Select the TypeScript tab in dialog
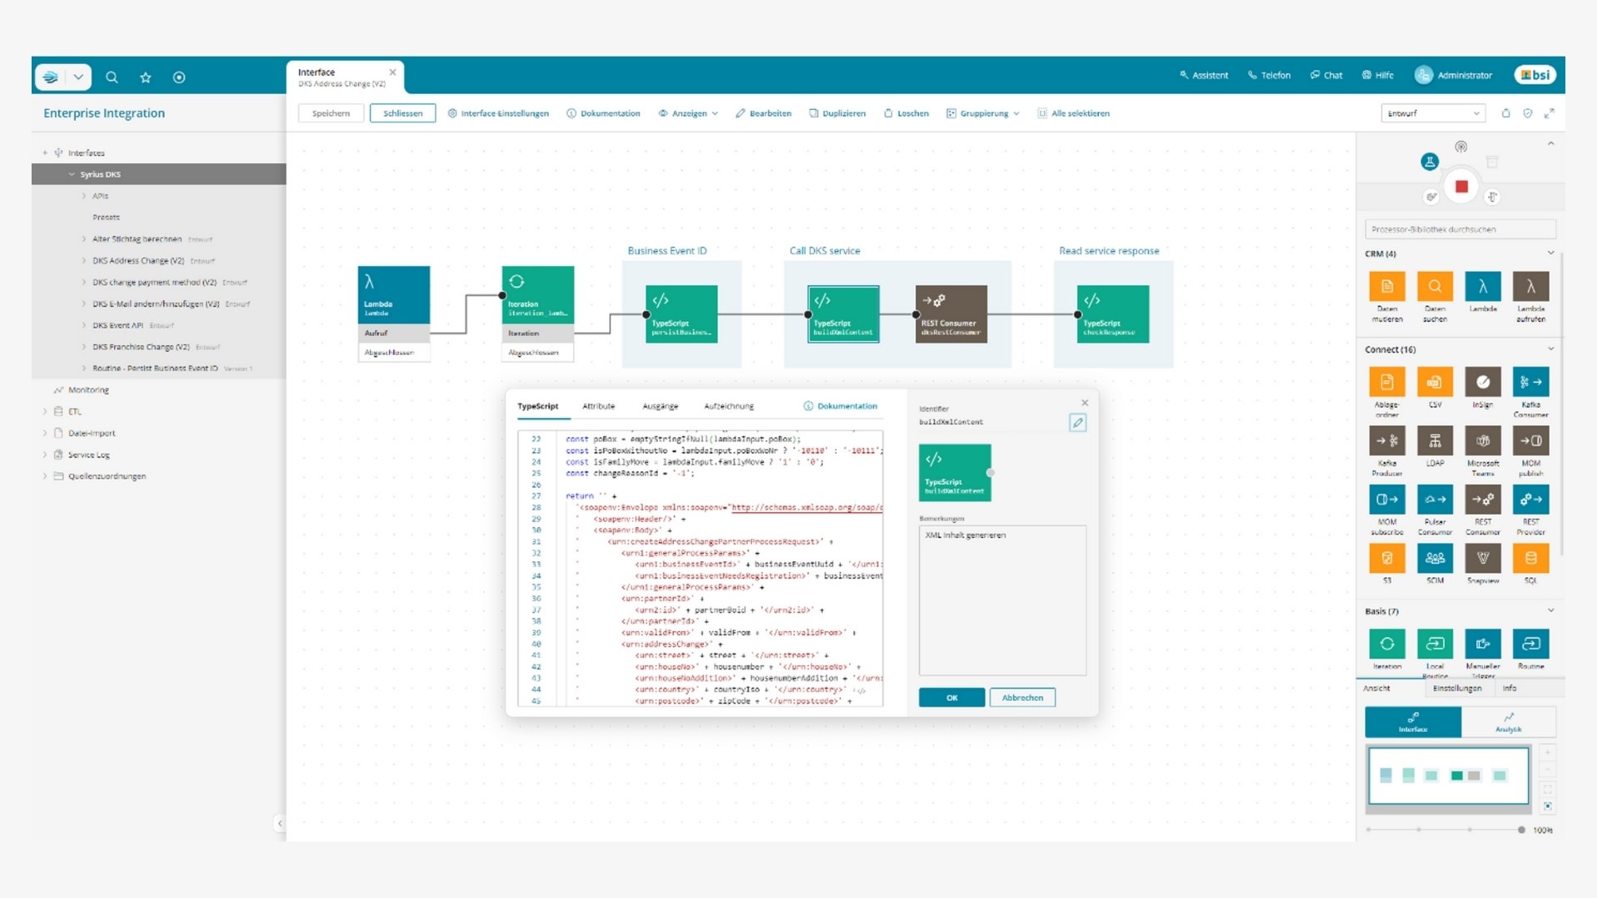The width and height of the screenshot is (1597, 898). pyautogui.click(x=537, y=406)
